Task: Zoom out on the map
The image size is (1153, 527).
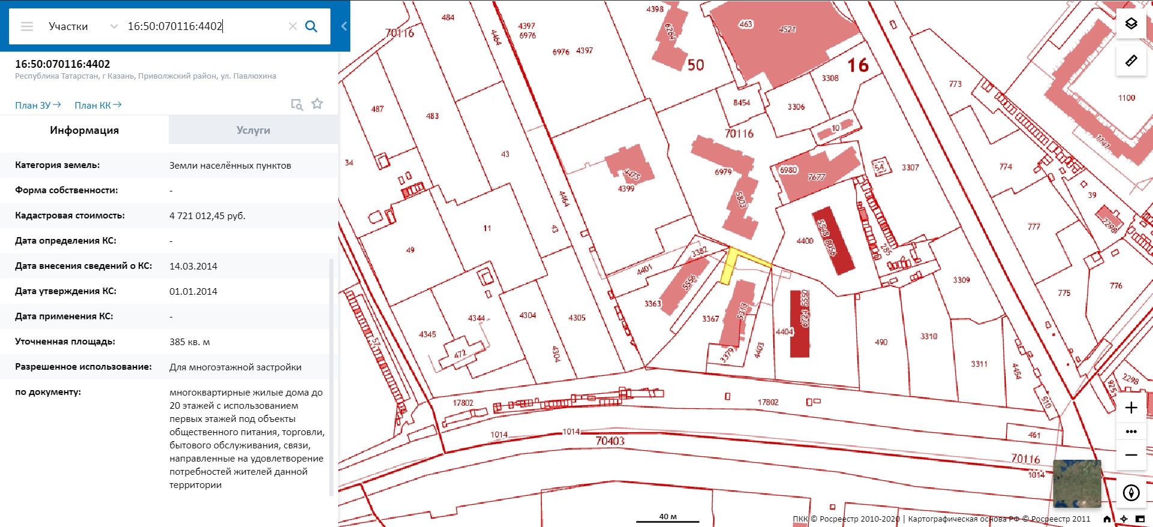Action: pyautogui.click(x=1131, y=455)
